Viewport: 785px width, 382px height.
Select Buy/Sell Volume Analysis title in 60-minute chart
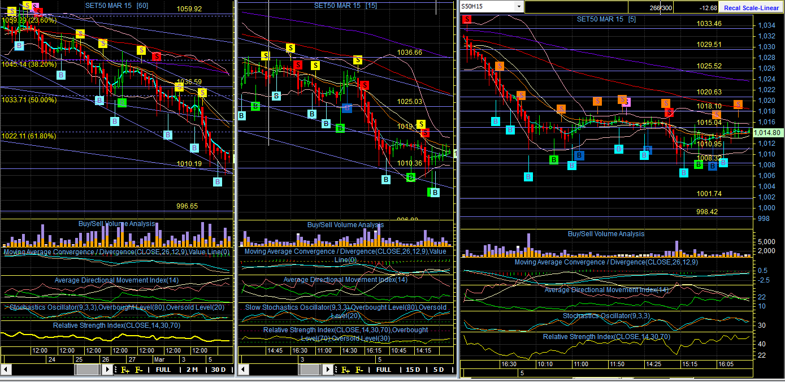(116, 224)
